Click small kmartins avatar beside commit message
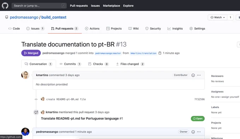 43,99
